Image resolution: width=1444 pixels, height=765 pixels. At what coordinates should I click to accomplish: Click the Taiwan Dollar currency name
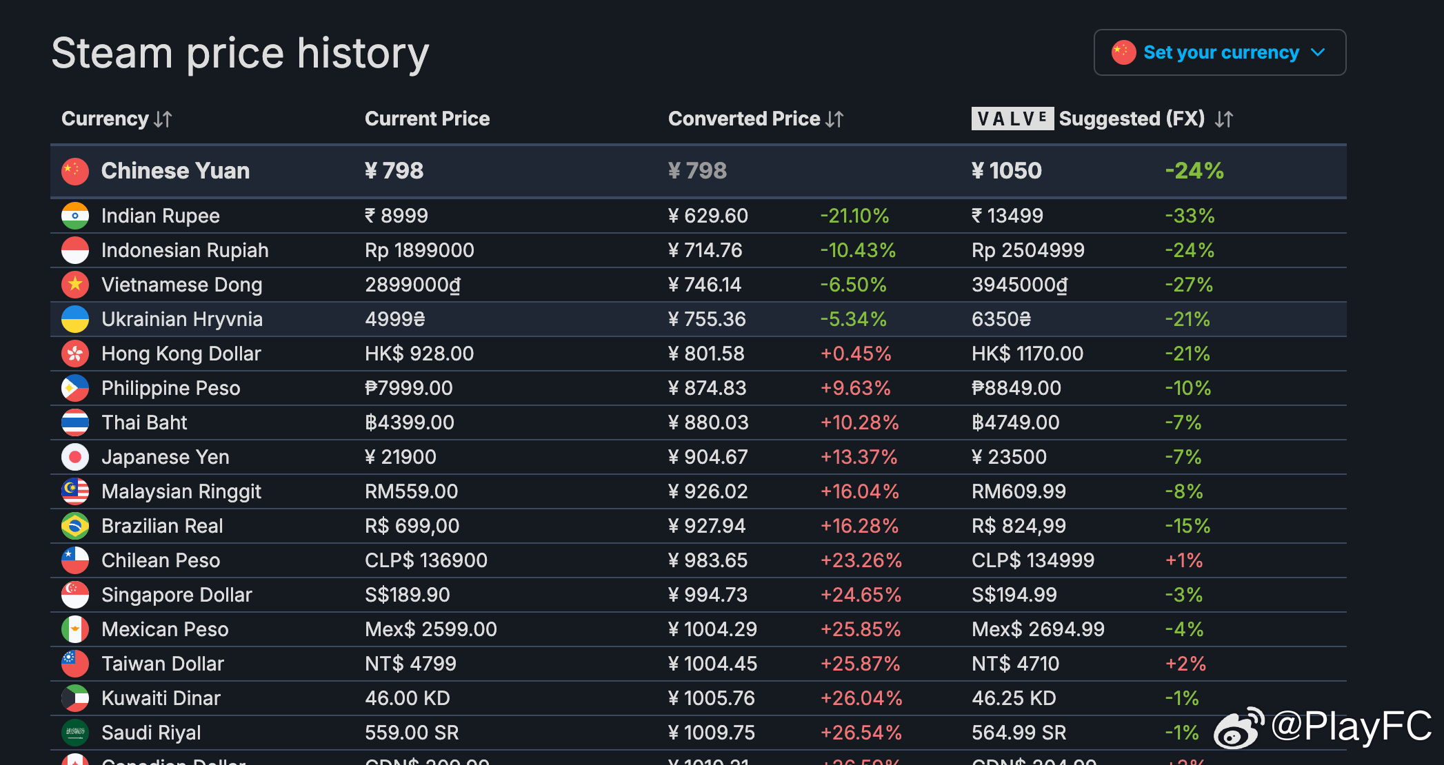tap(163, 664)
